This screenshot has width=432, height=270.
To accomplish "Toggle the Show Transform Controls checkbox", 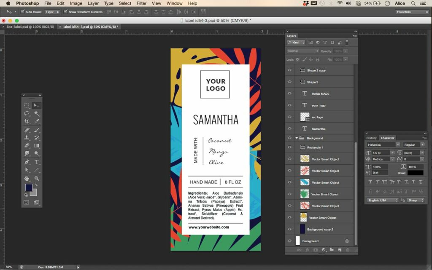I will [66, 12].
